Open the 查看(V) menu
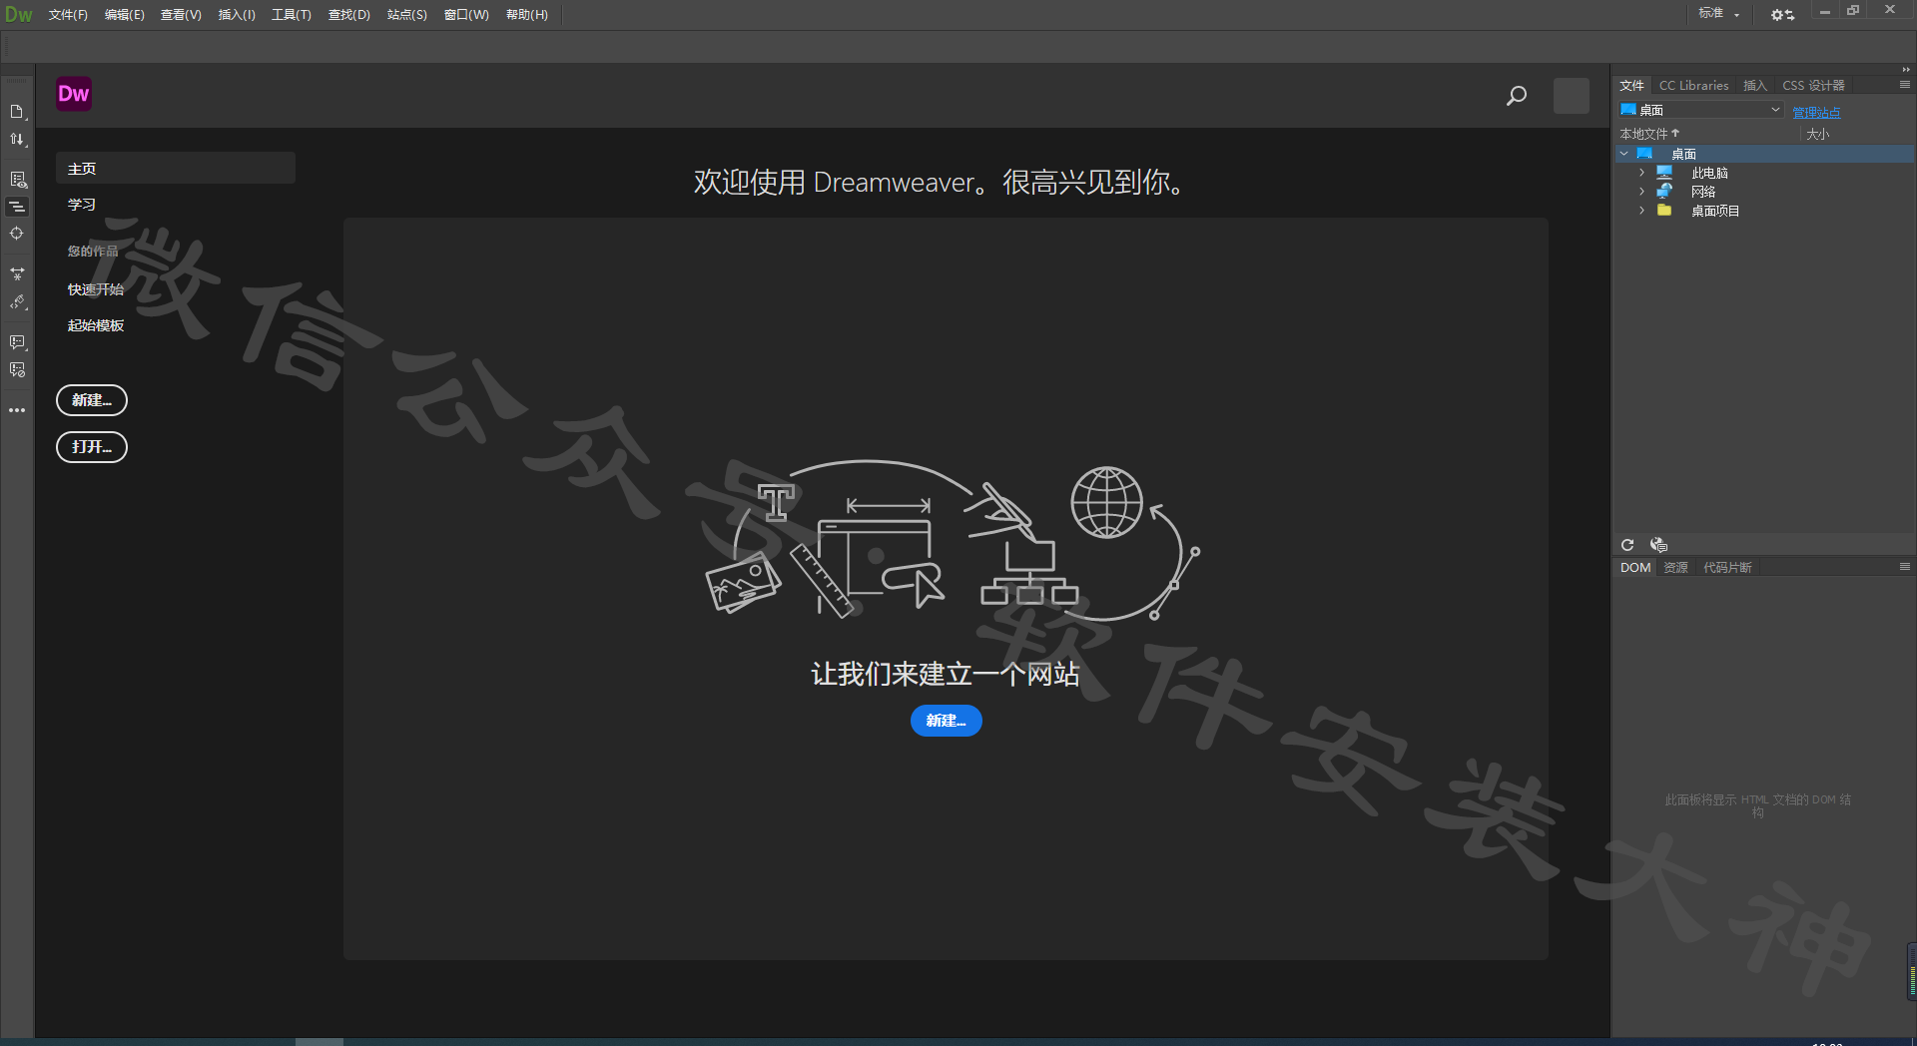 click(x=181, y=15)
